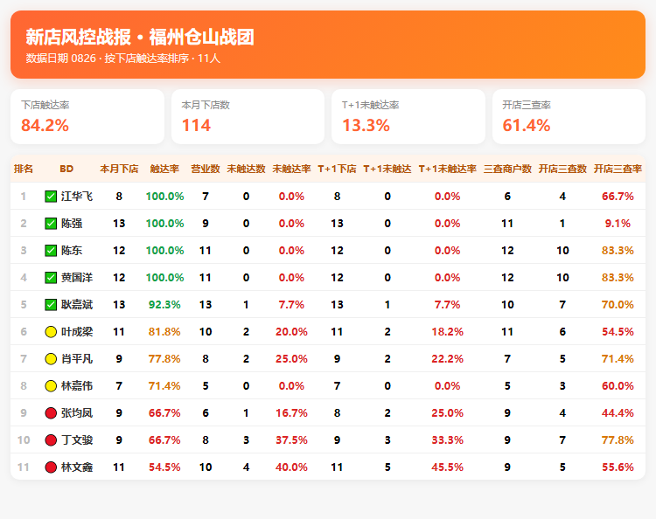Click the name 黄国洋
The image size is (656, 519).
(77, 278)
